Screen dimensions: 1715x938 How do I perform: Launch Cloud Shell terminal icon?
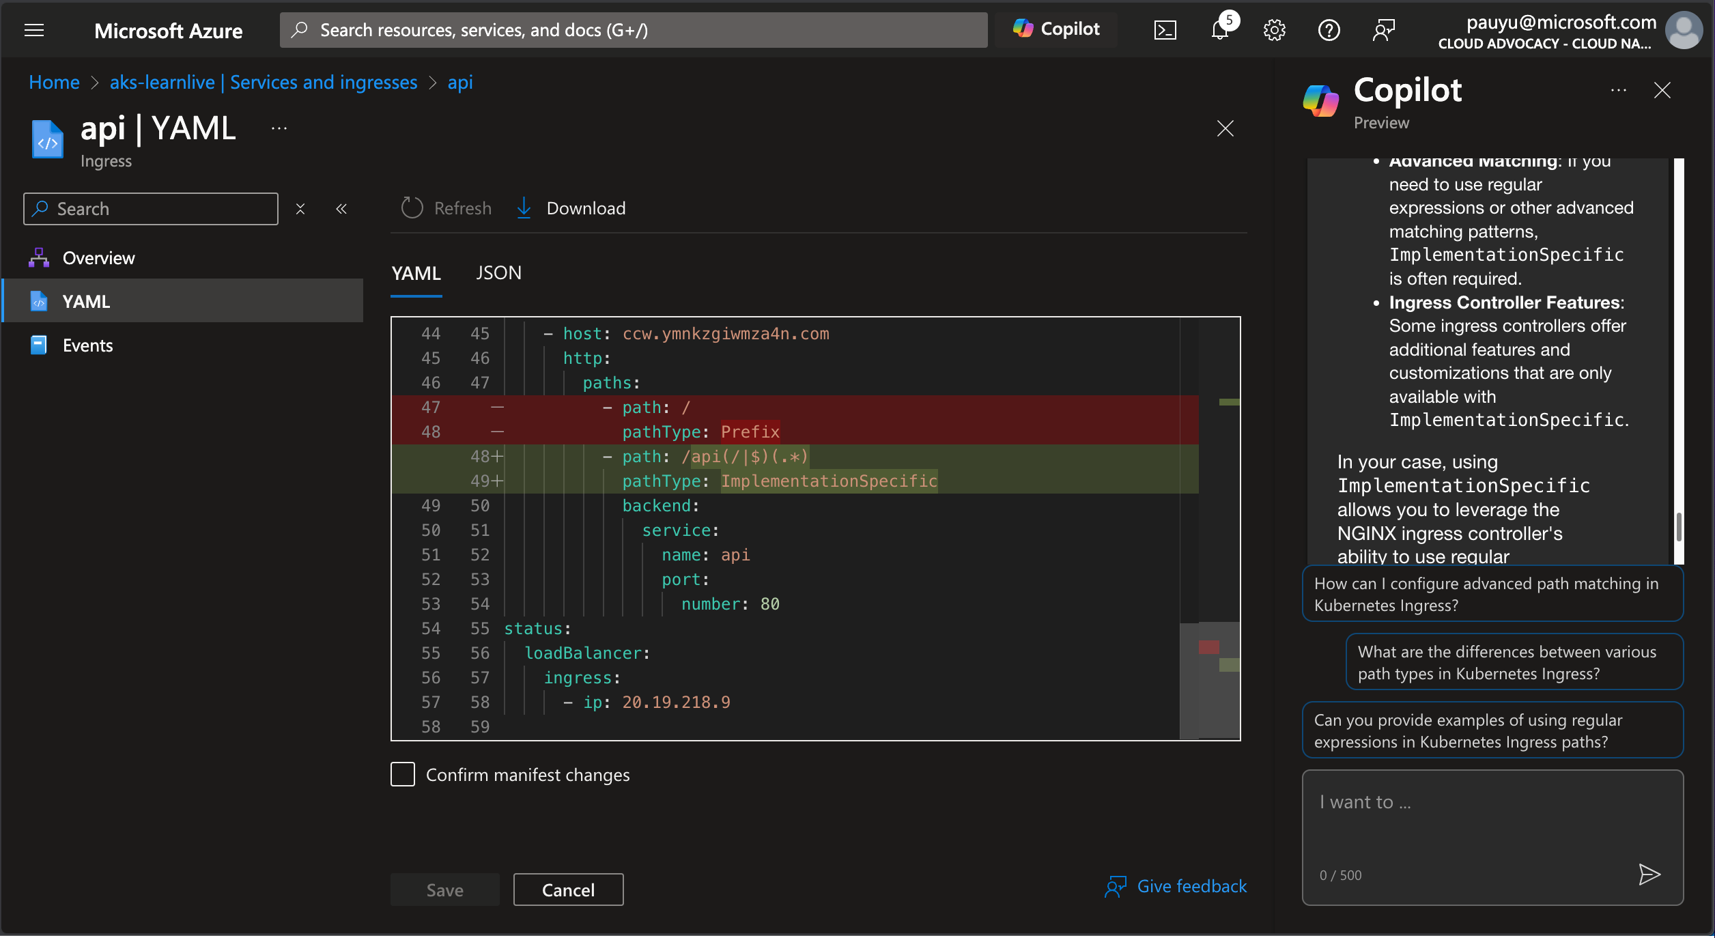coord(1165,30)
